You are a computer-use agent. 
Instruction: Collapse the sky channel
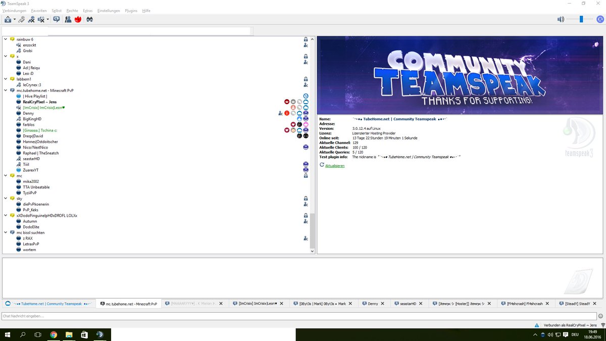pyautogui.click(x=6, y=199)
